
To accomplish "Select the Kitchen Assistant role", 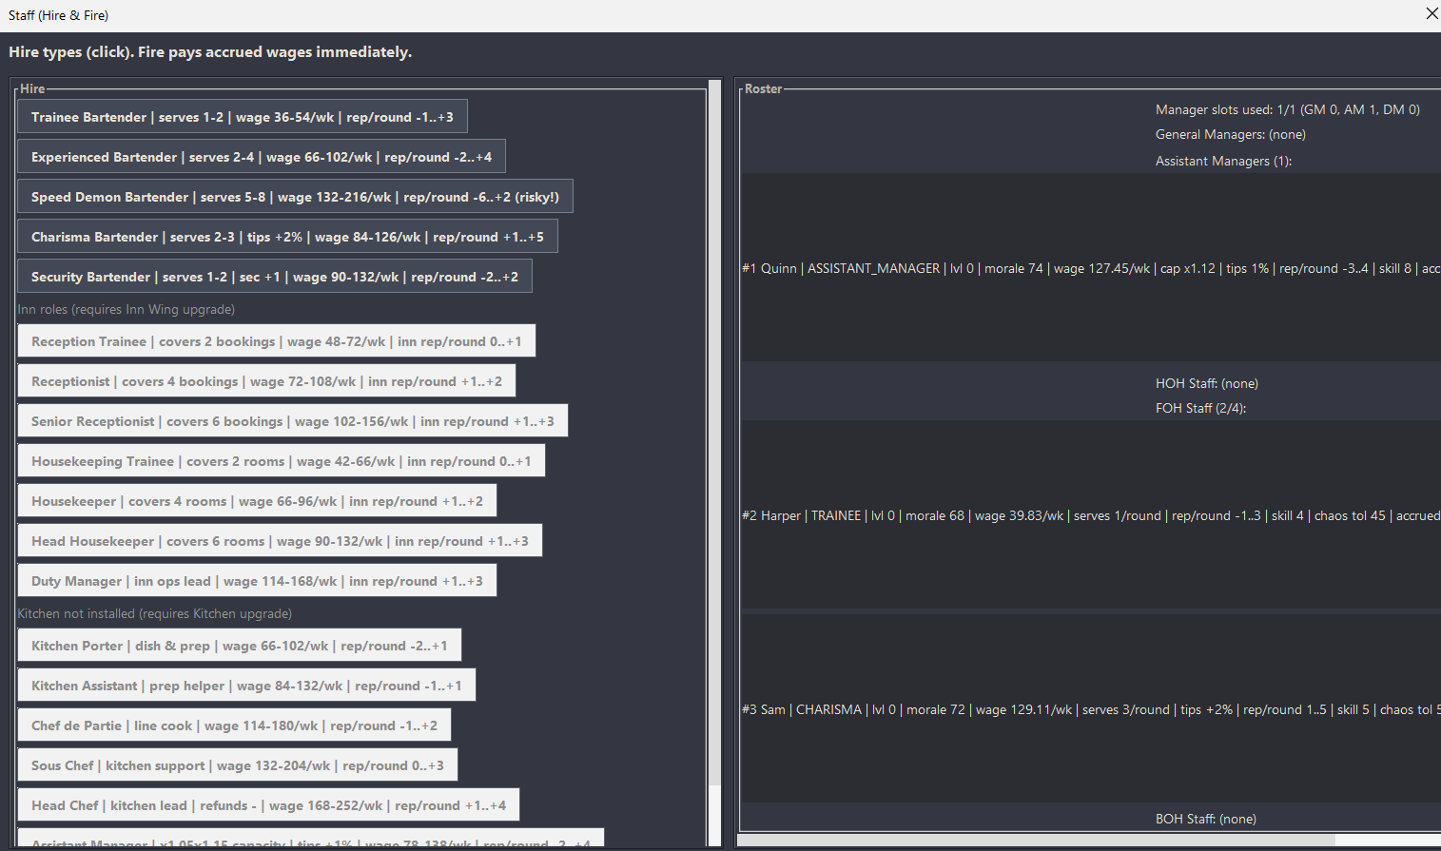I will tap(246, 686).
